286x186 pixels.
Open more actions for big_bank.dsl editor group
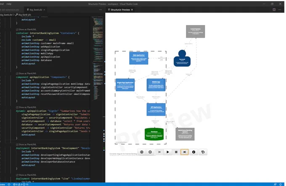coord(101,10)
